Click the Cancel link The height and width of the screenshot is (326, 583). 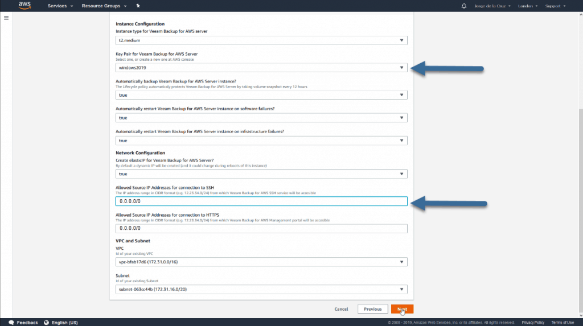point(341,309)
